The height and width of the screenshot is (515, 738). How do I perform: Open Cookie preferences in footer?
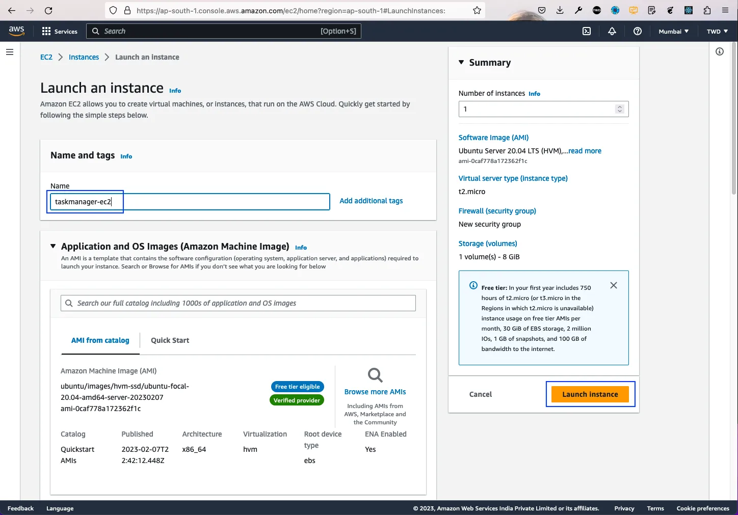[x=703, y=508]
